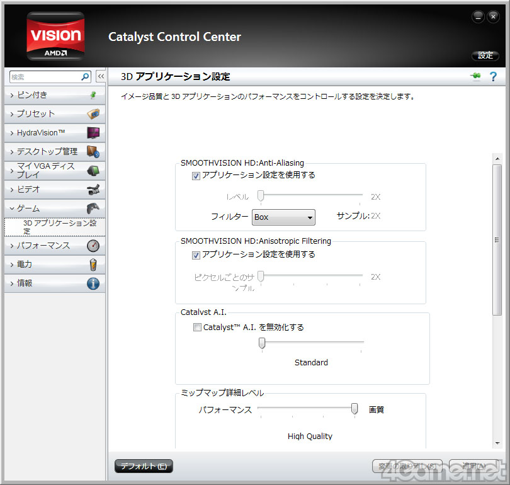Minimize the Catalyst Control Center window
This screenshot has width=510, height=485.
(478, 16)
